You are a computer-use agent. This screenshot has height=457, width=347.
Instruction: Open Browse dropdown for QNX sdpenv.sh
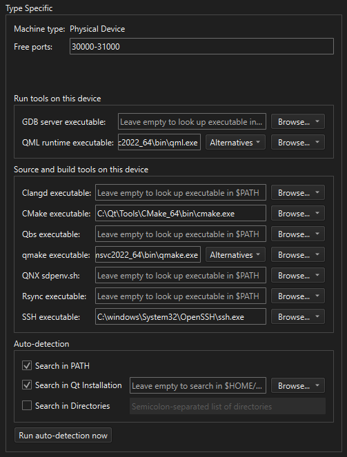[298, 276]
